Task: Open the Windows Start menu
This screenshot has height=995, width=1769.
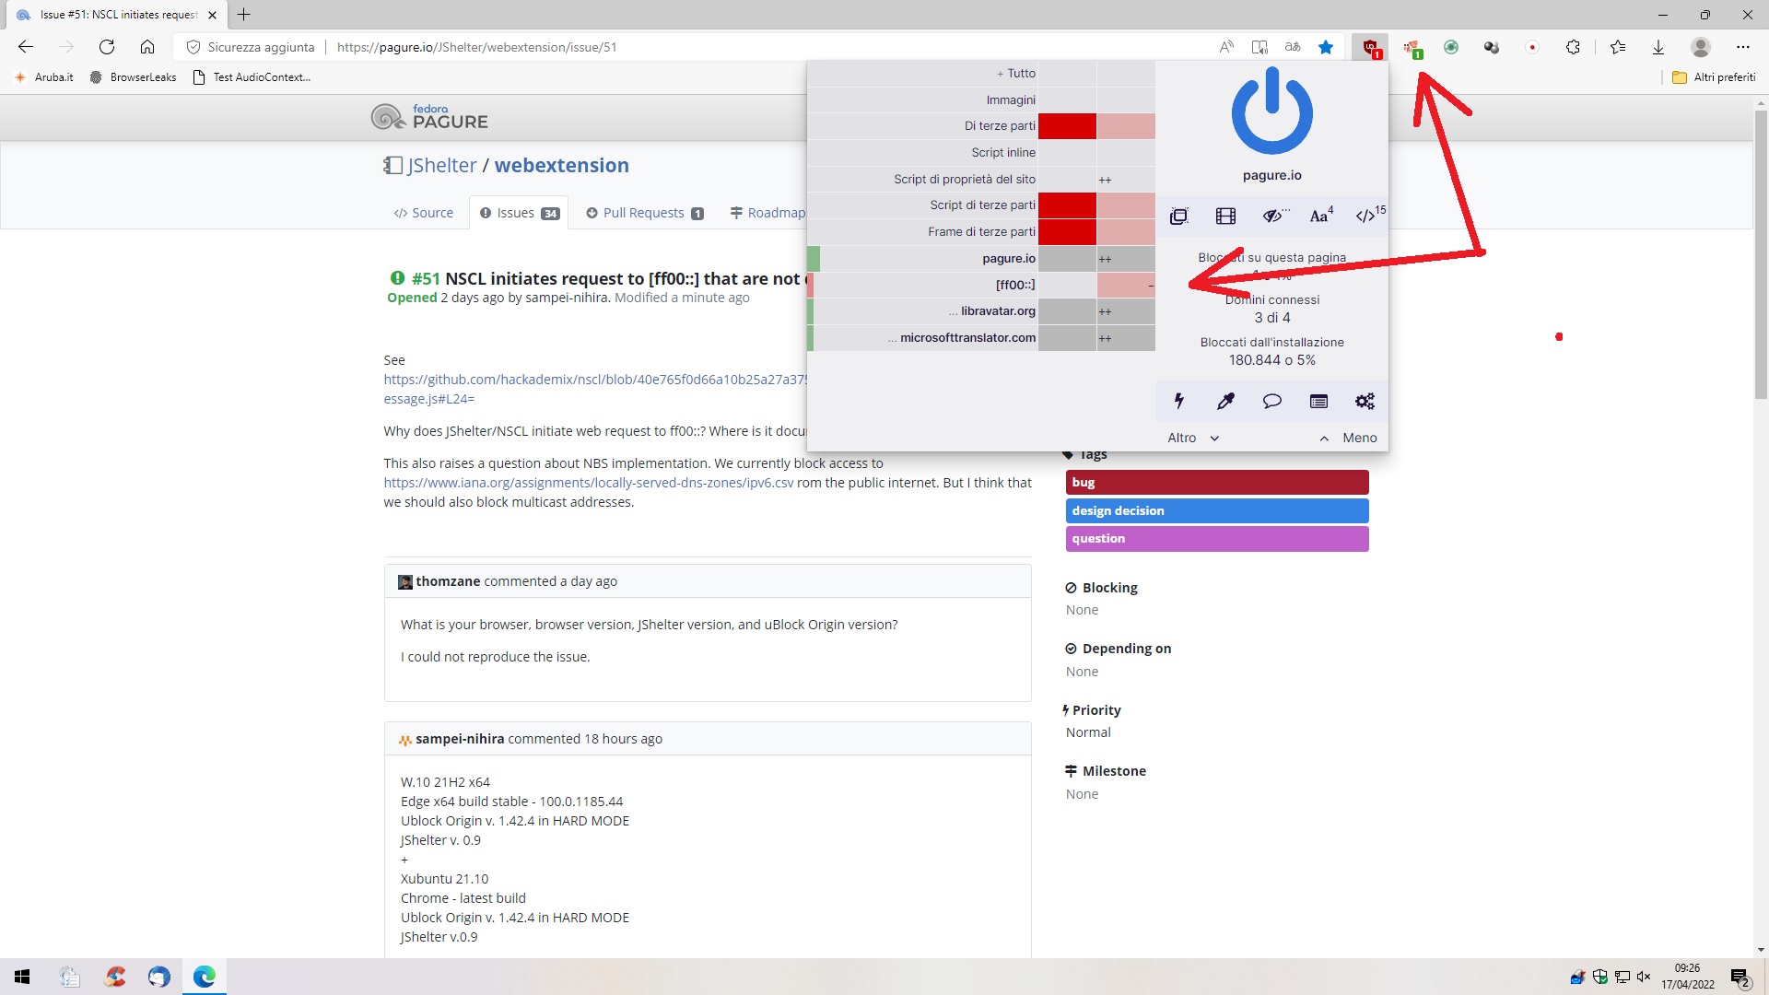Action: pyautogui.click(x=22, y=977)
